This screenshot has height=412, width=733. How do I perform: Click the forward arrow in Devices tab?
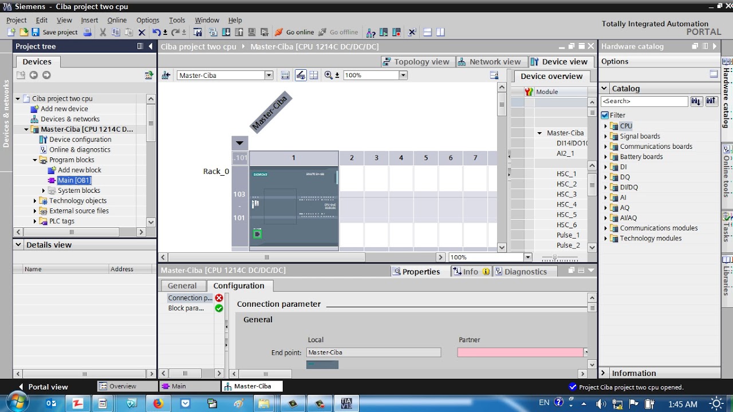pos(46,75)
